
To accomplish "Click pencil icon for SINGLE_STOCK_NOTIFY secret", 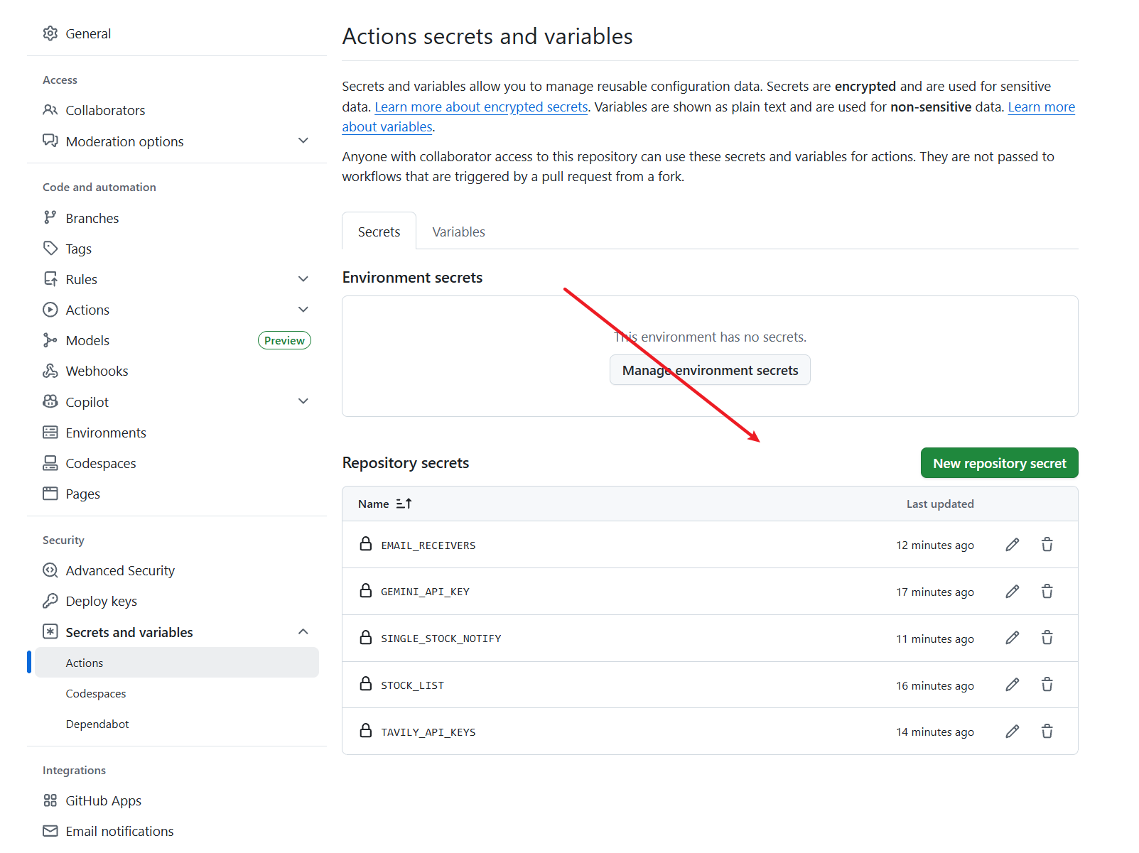I will (x=1012, y=638).
